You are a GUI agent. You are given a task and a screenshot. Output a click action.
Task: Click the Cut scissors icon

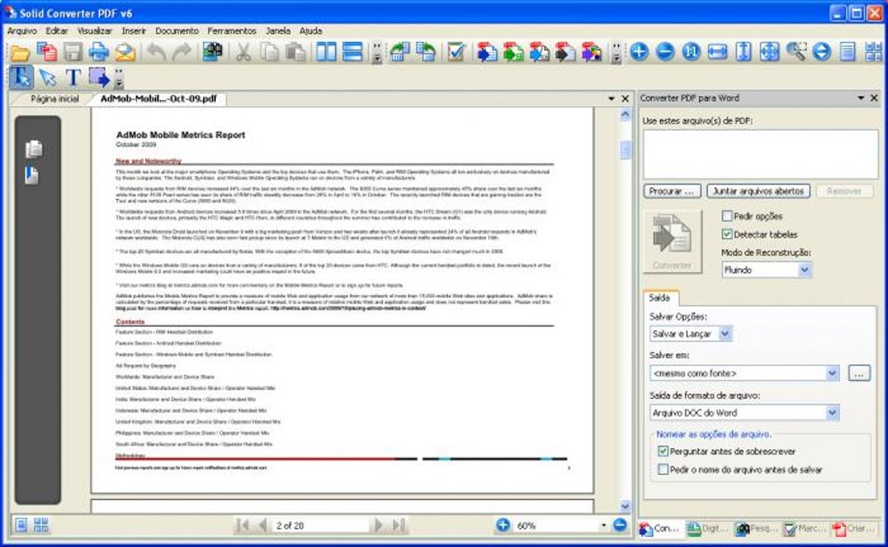[243, 52]
